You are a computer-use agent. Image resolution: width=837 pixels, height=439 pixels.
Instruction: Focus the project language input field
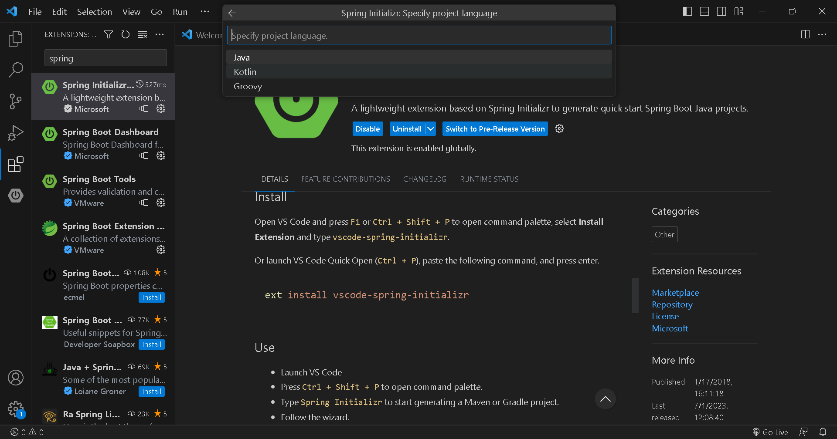point(419,35)
